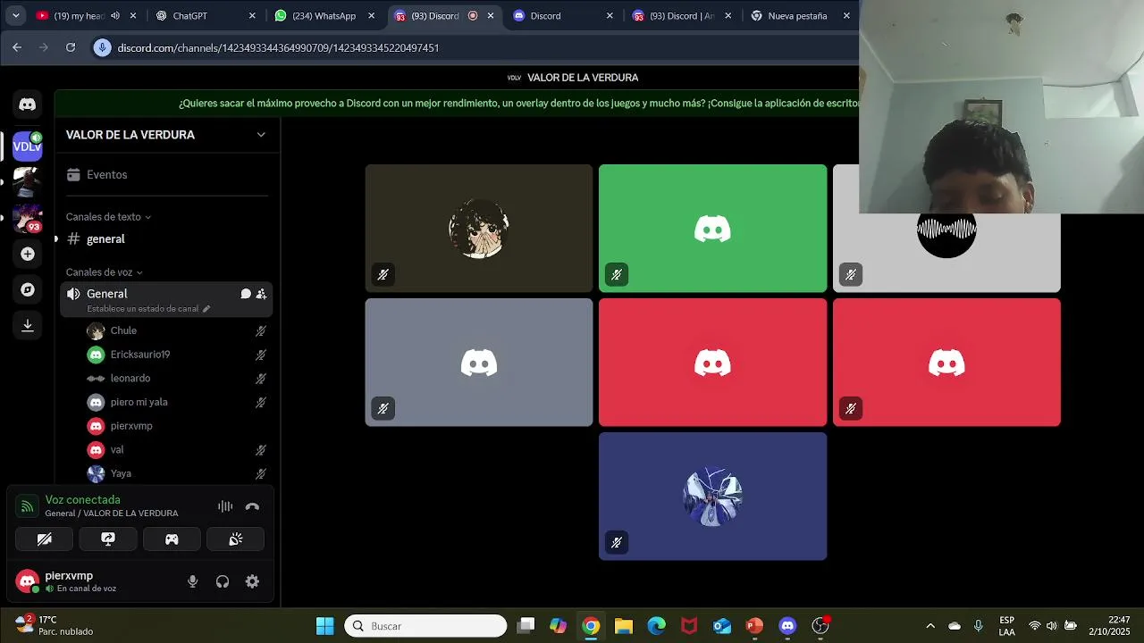Collapse the Canales de voz category
The height and width of the screenshot is (643, 1144).
(x=104, y=272)
